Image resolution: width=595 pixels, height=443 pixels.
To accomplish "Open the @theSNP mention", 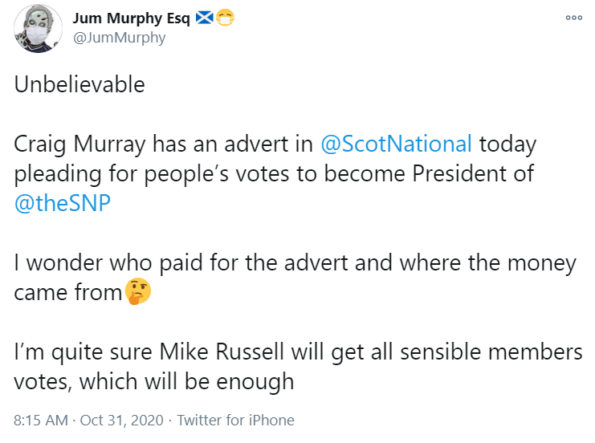I will point(63,203).
